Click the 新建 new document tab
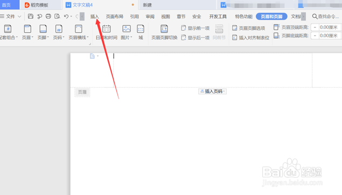 click(x=177, y=5)
